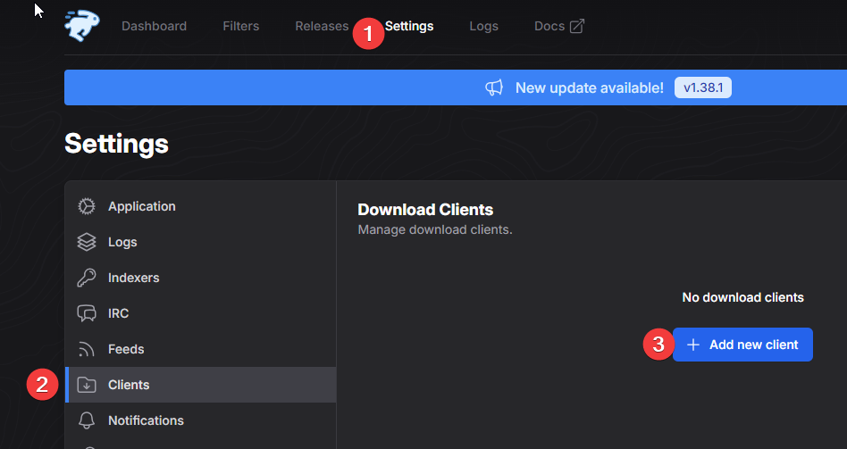Select the Application gear icon in sidebar

[87, 206]
